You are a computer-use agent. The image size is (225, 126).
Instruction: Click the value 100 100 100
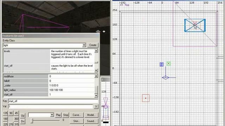[56, 90]
